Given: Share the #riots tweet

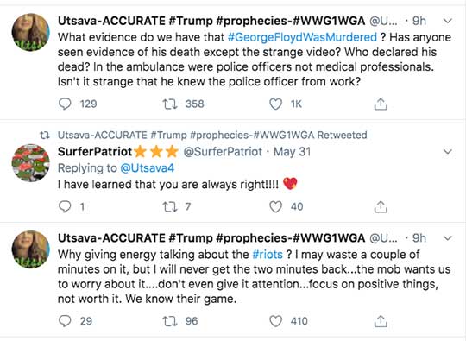Looking at the screenshot, I should point(381,321).
